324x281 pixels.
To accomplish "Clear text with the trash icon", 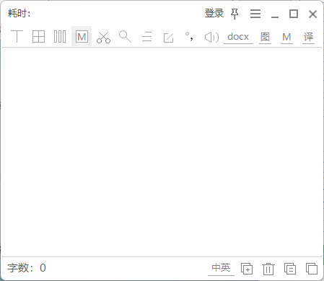I will [268, 269].
